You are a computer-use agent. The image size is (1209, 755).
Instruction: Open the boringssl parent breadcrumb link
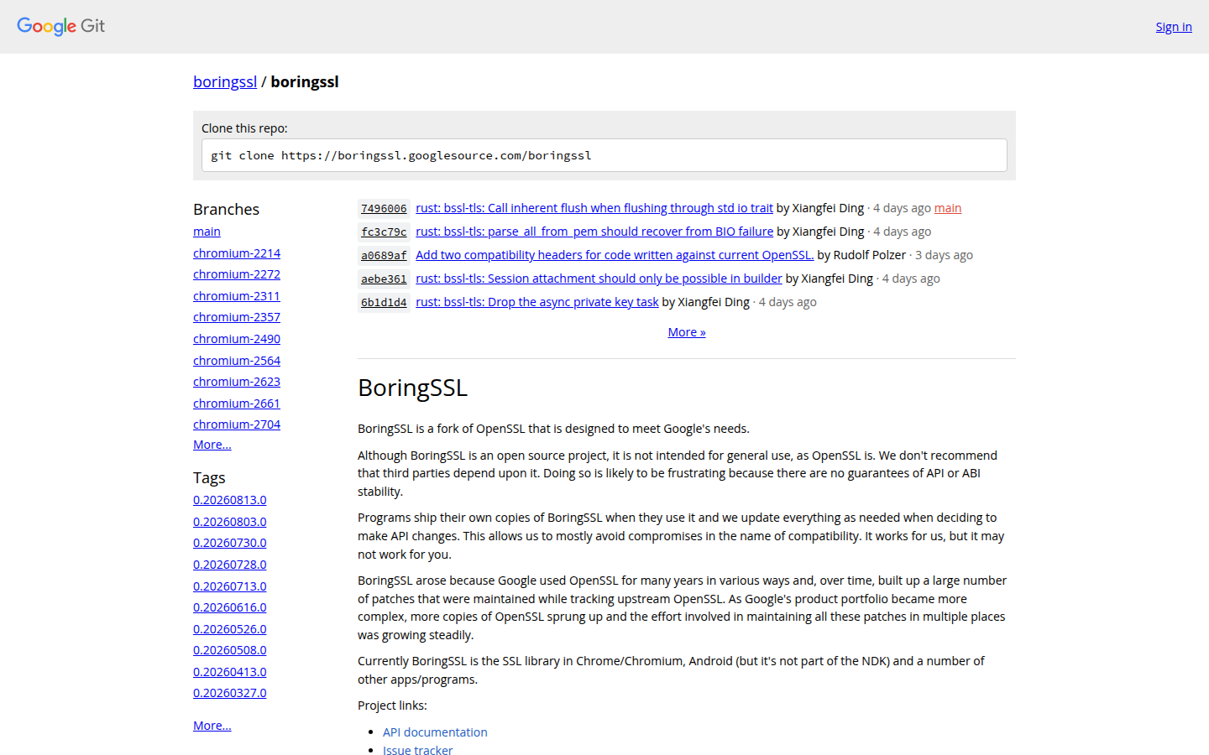(225, 81)
